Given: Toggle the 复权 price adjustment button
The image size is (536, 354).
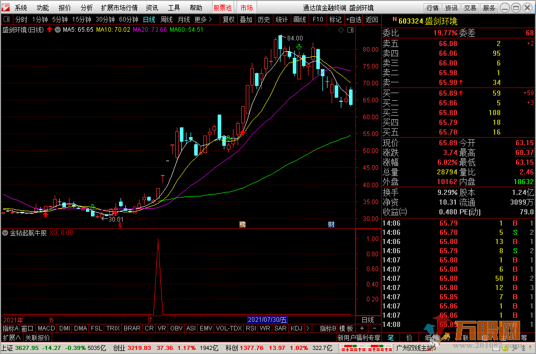Looking at the screenshot, I should 228,19.
